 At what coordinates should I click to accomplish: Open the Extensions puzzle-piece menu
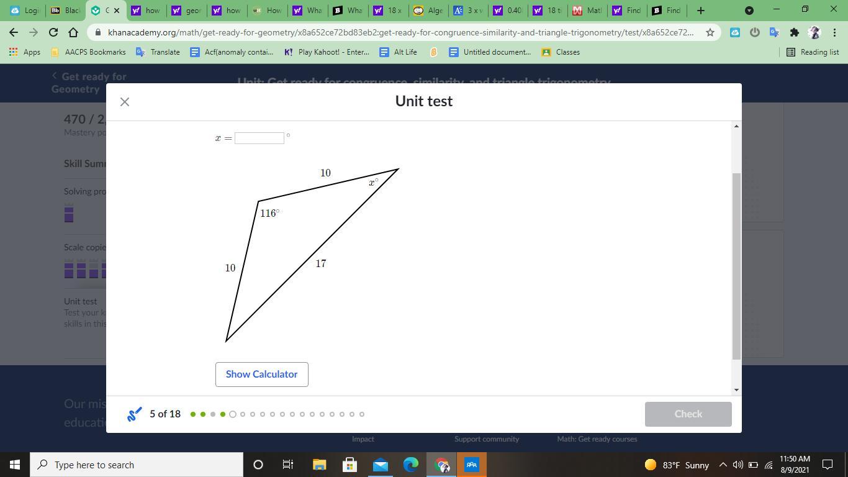[x=794, y=32]
